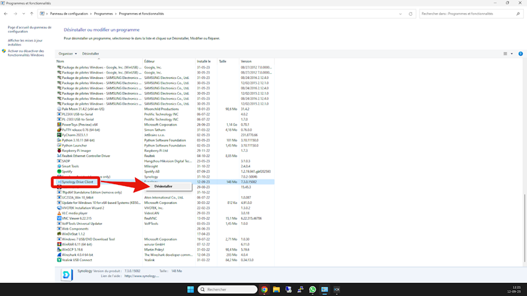Expand the Organiser dropdown menu

click(x=67, y=53)
